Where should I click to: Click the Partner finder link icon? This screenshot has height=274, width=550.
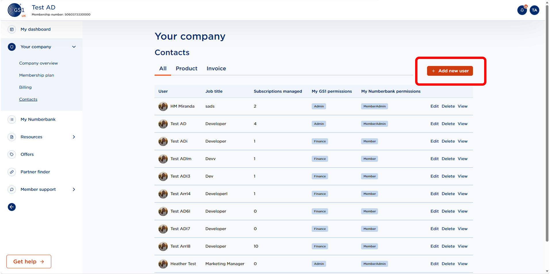coord(12,172)
